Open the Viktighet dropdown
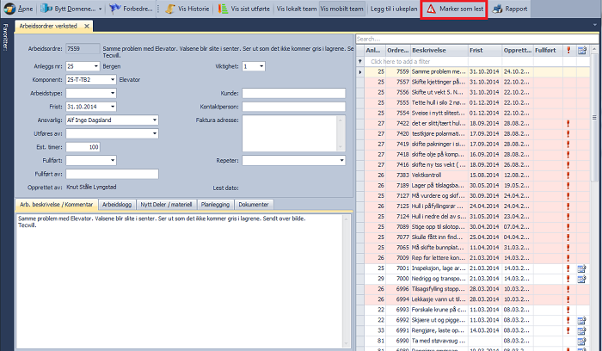This screenshot has width=602, height=351. (x=261, y=65)
